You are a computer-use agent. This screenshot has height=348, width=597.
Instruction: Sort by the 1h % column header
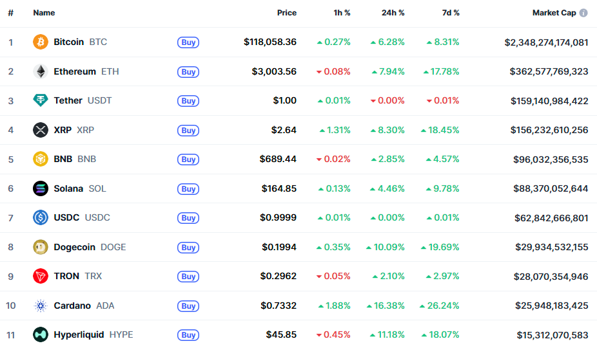(342, 13)
